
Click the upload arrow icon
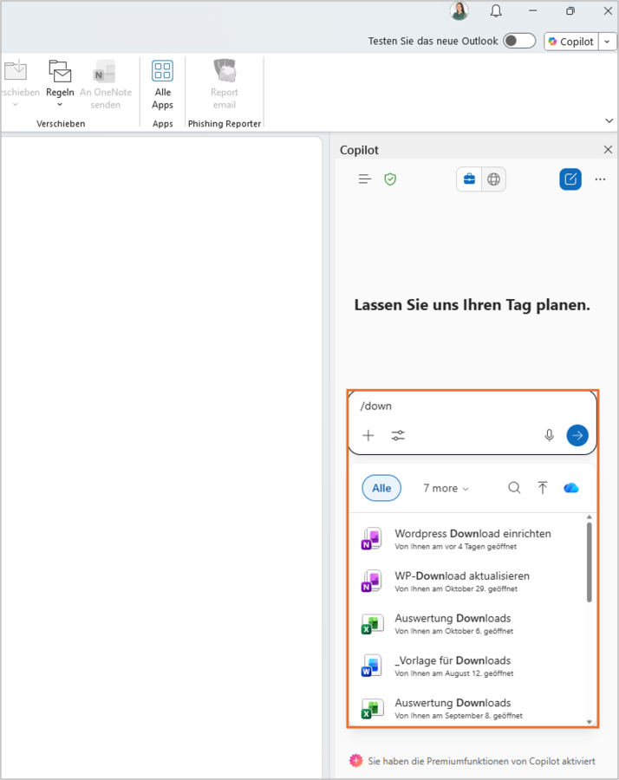pyautogui.click(x=543, y=488)
